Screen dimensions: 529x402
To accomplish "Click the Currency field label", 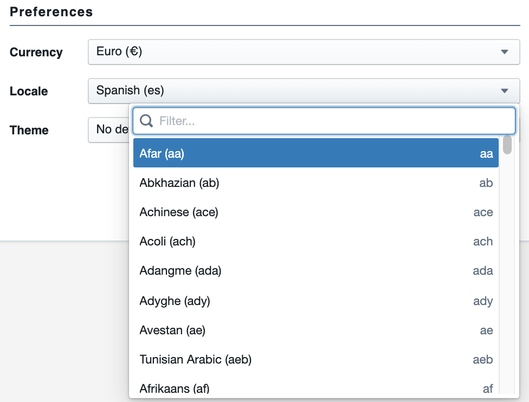I will pos(36,53).
